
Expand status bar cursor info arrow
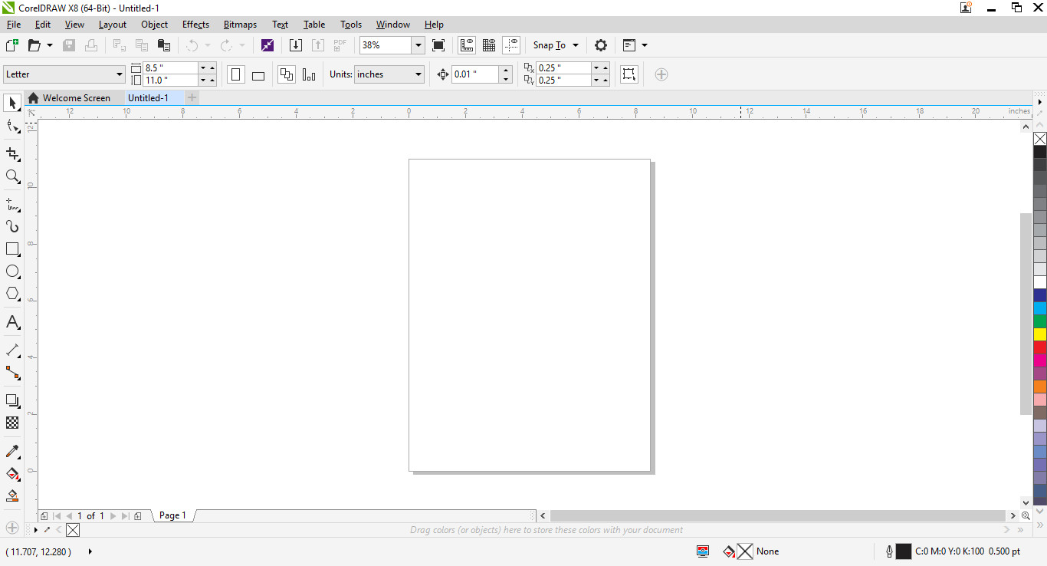coord(90,551)
